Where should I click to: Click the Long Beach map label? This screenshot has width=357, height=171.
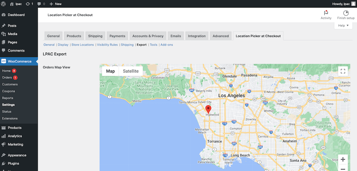pyautogui.click(x=240, y=155)
